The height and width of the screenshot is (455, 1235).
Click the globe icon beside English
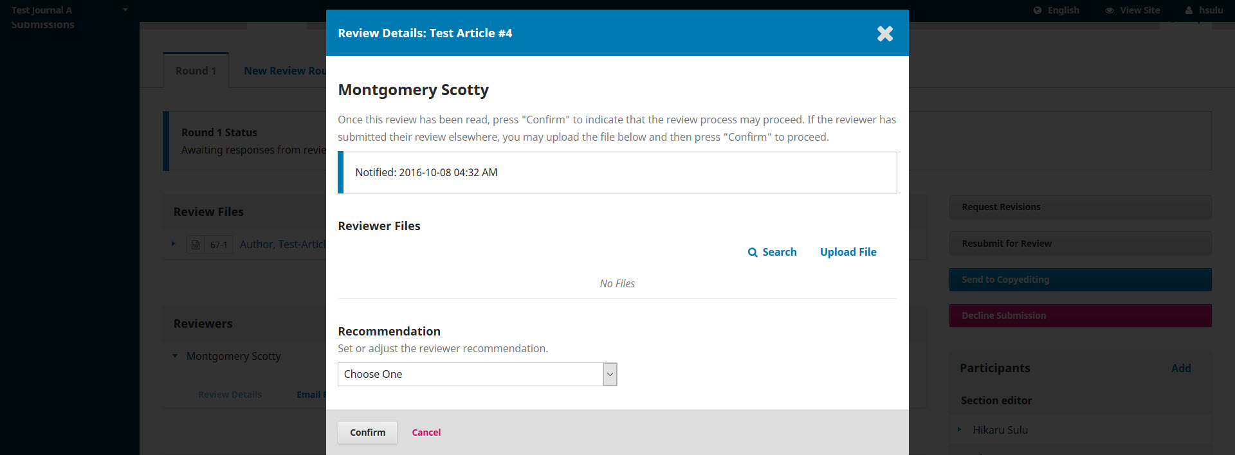[1037, 10]
